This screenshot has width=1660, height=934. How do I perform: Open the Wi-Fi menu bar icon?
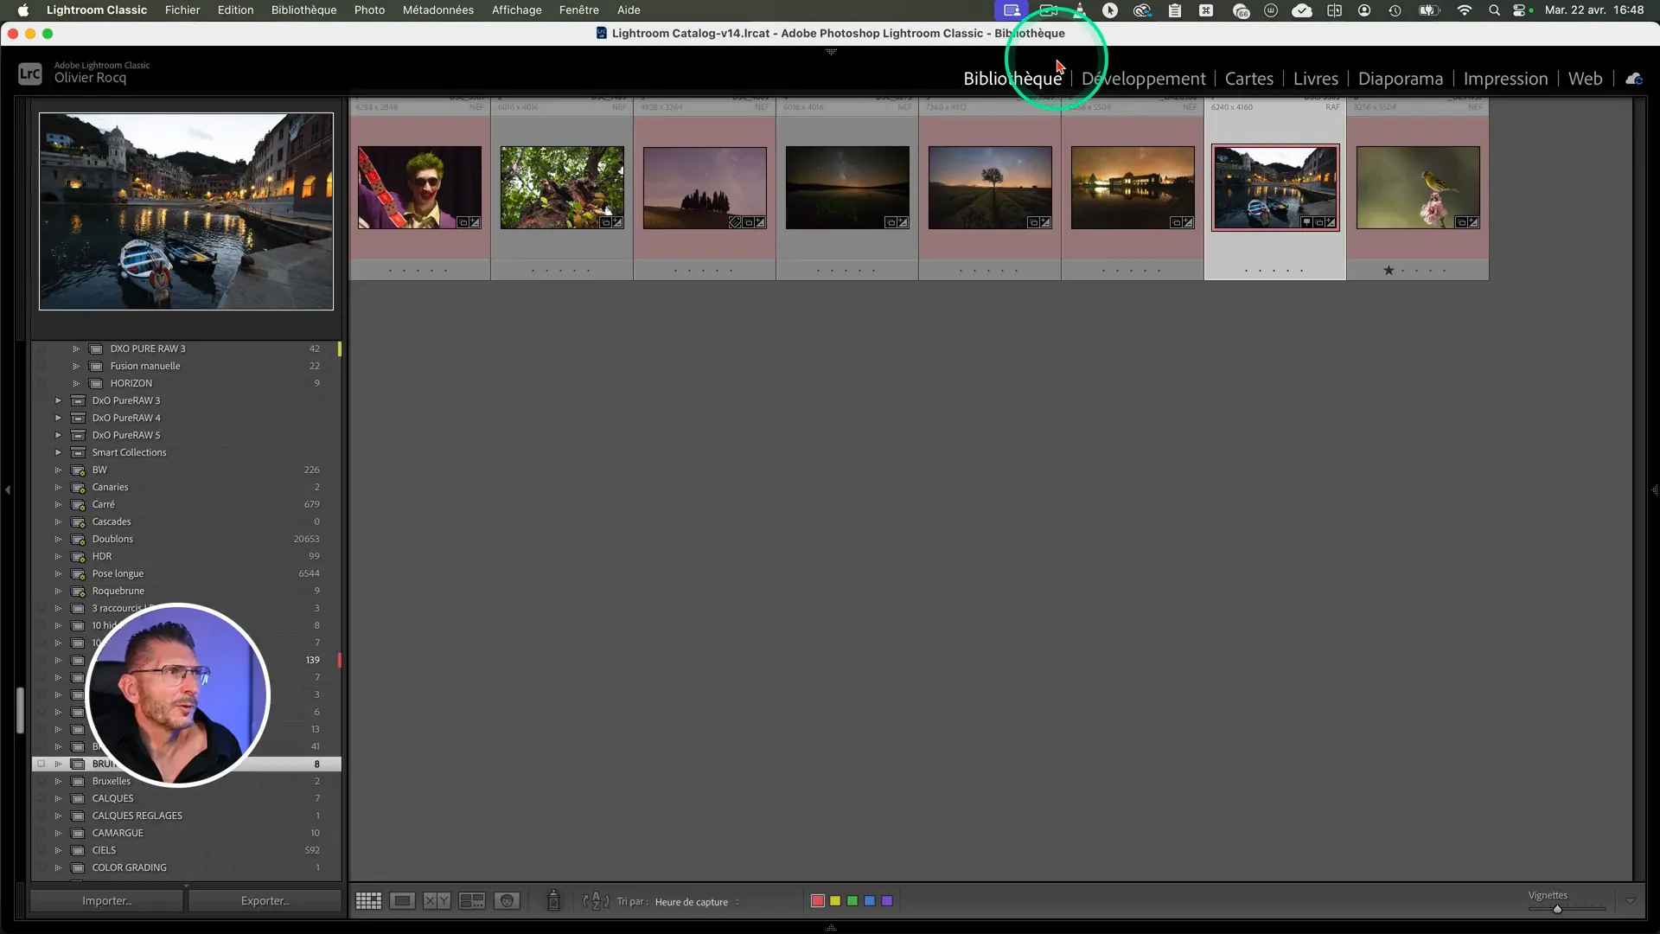1464,10
